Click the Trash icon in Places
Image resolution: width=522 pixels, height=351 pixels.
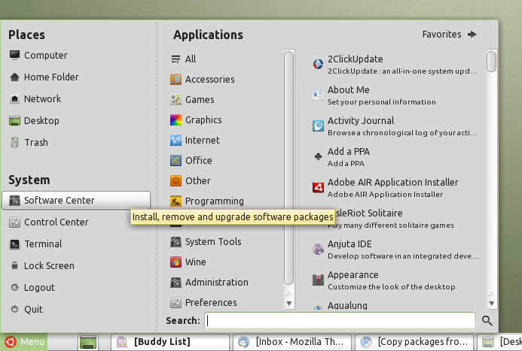[15, 143]
